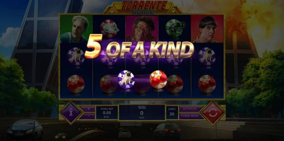Click the Total Bet display
The height and width of the screenshot is (141, 284).
[107, 113]
